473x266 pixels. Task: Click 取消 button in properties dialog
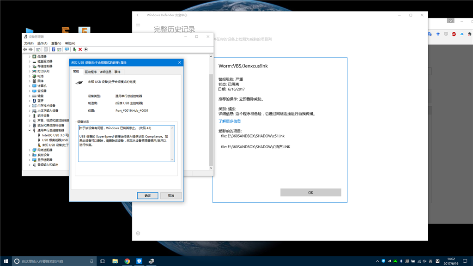click(171, 195)
